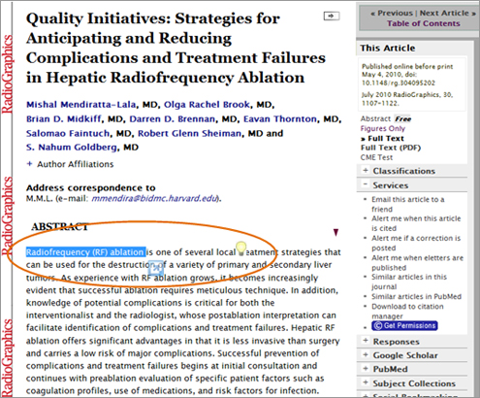480x398 pixels.
Task: Click the Get Permissions badge
Action: [404, 325]
